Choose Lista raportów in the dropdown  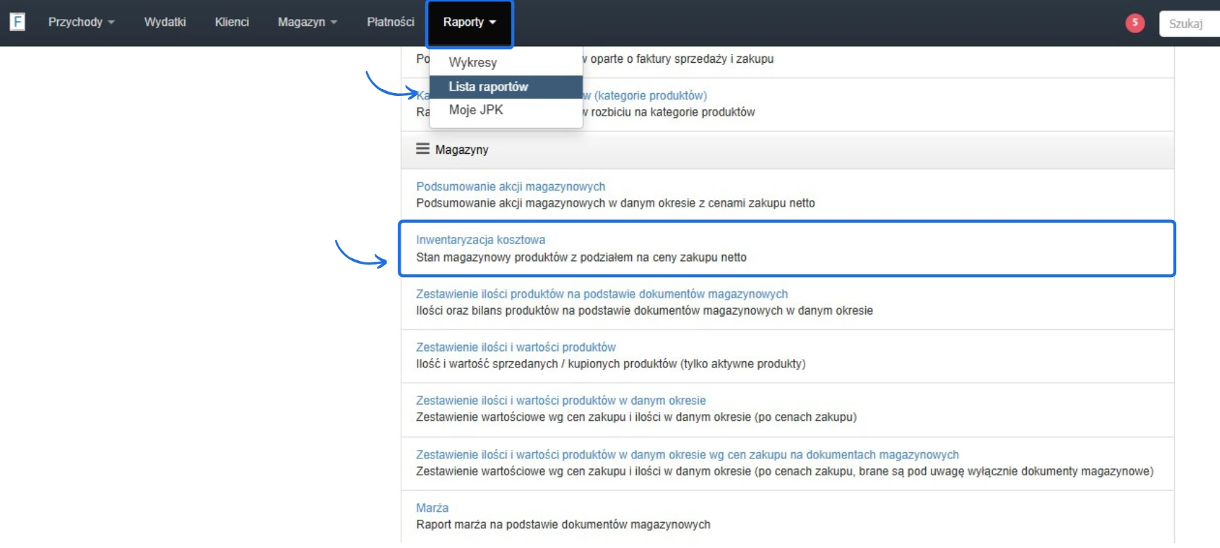click(506, 87)
